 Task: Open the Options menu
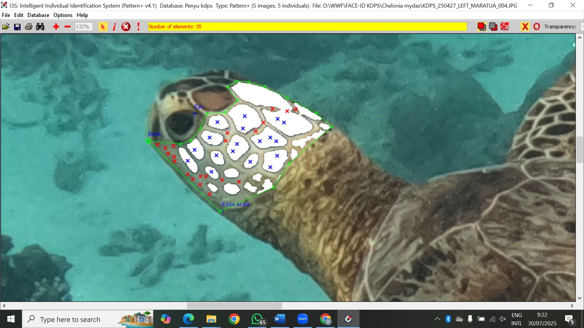63,15
